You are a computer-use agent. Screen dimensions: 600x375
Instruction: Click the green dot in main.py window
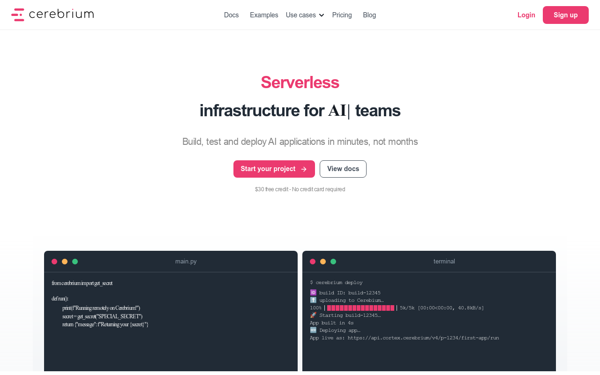[75, 262]
